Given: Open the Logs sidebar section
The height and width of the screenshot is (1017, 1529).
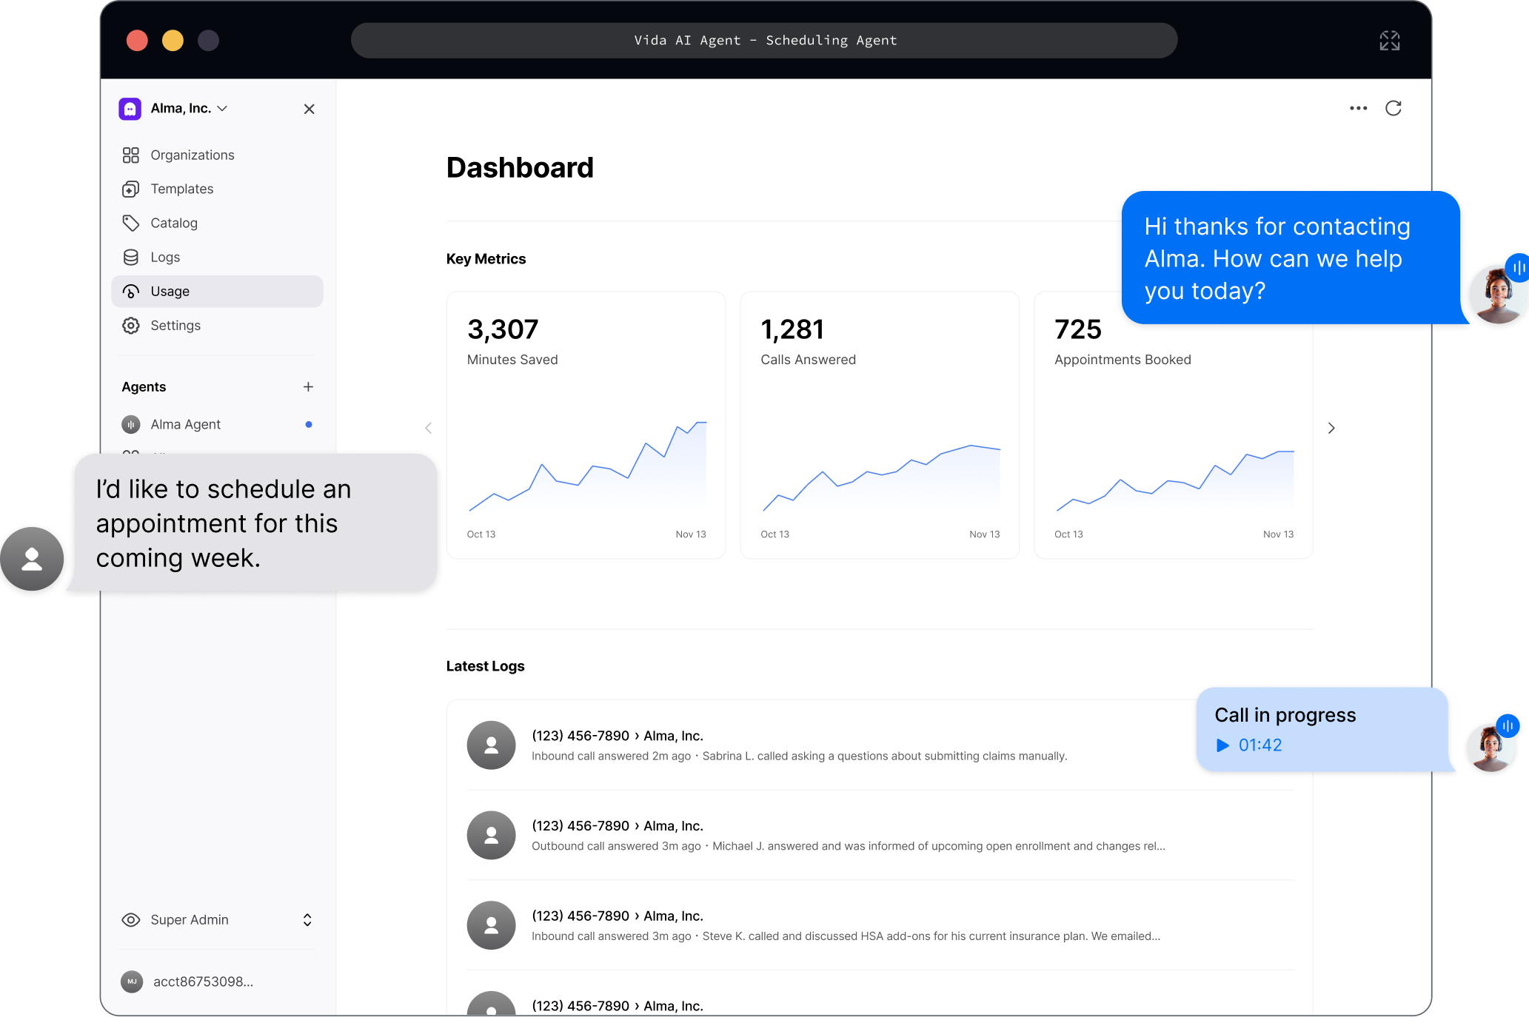Looking at the screenshot, I should [x=165, y=258].
